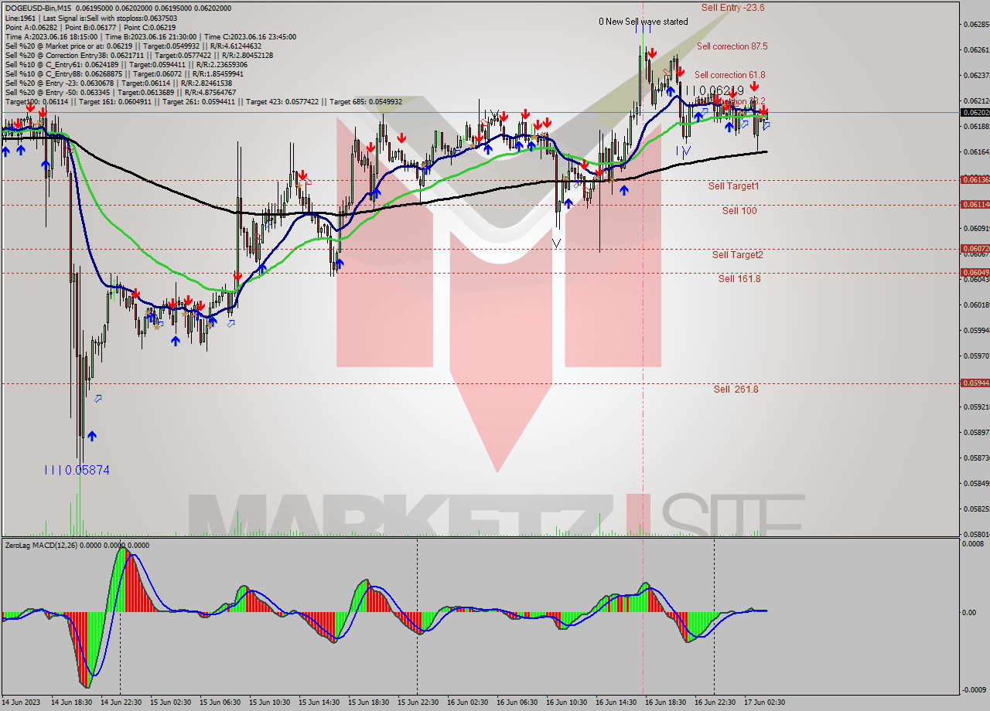Click the '15 Jun 10:30' time axis label
Image resolution: width=990 pixels, height=711 pixels.
[269, 702]
